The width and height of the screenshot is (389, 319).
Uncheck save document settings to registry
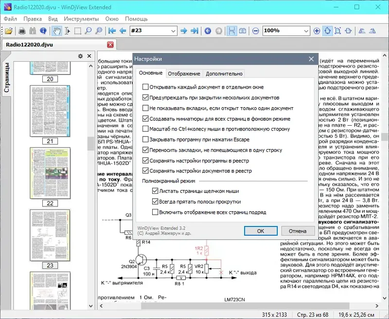[145, 170]
